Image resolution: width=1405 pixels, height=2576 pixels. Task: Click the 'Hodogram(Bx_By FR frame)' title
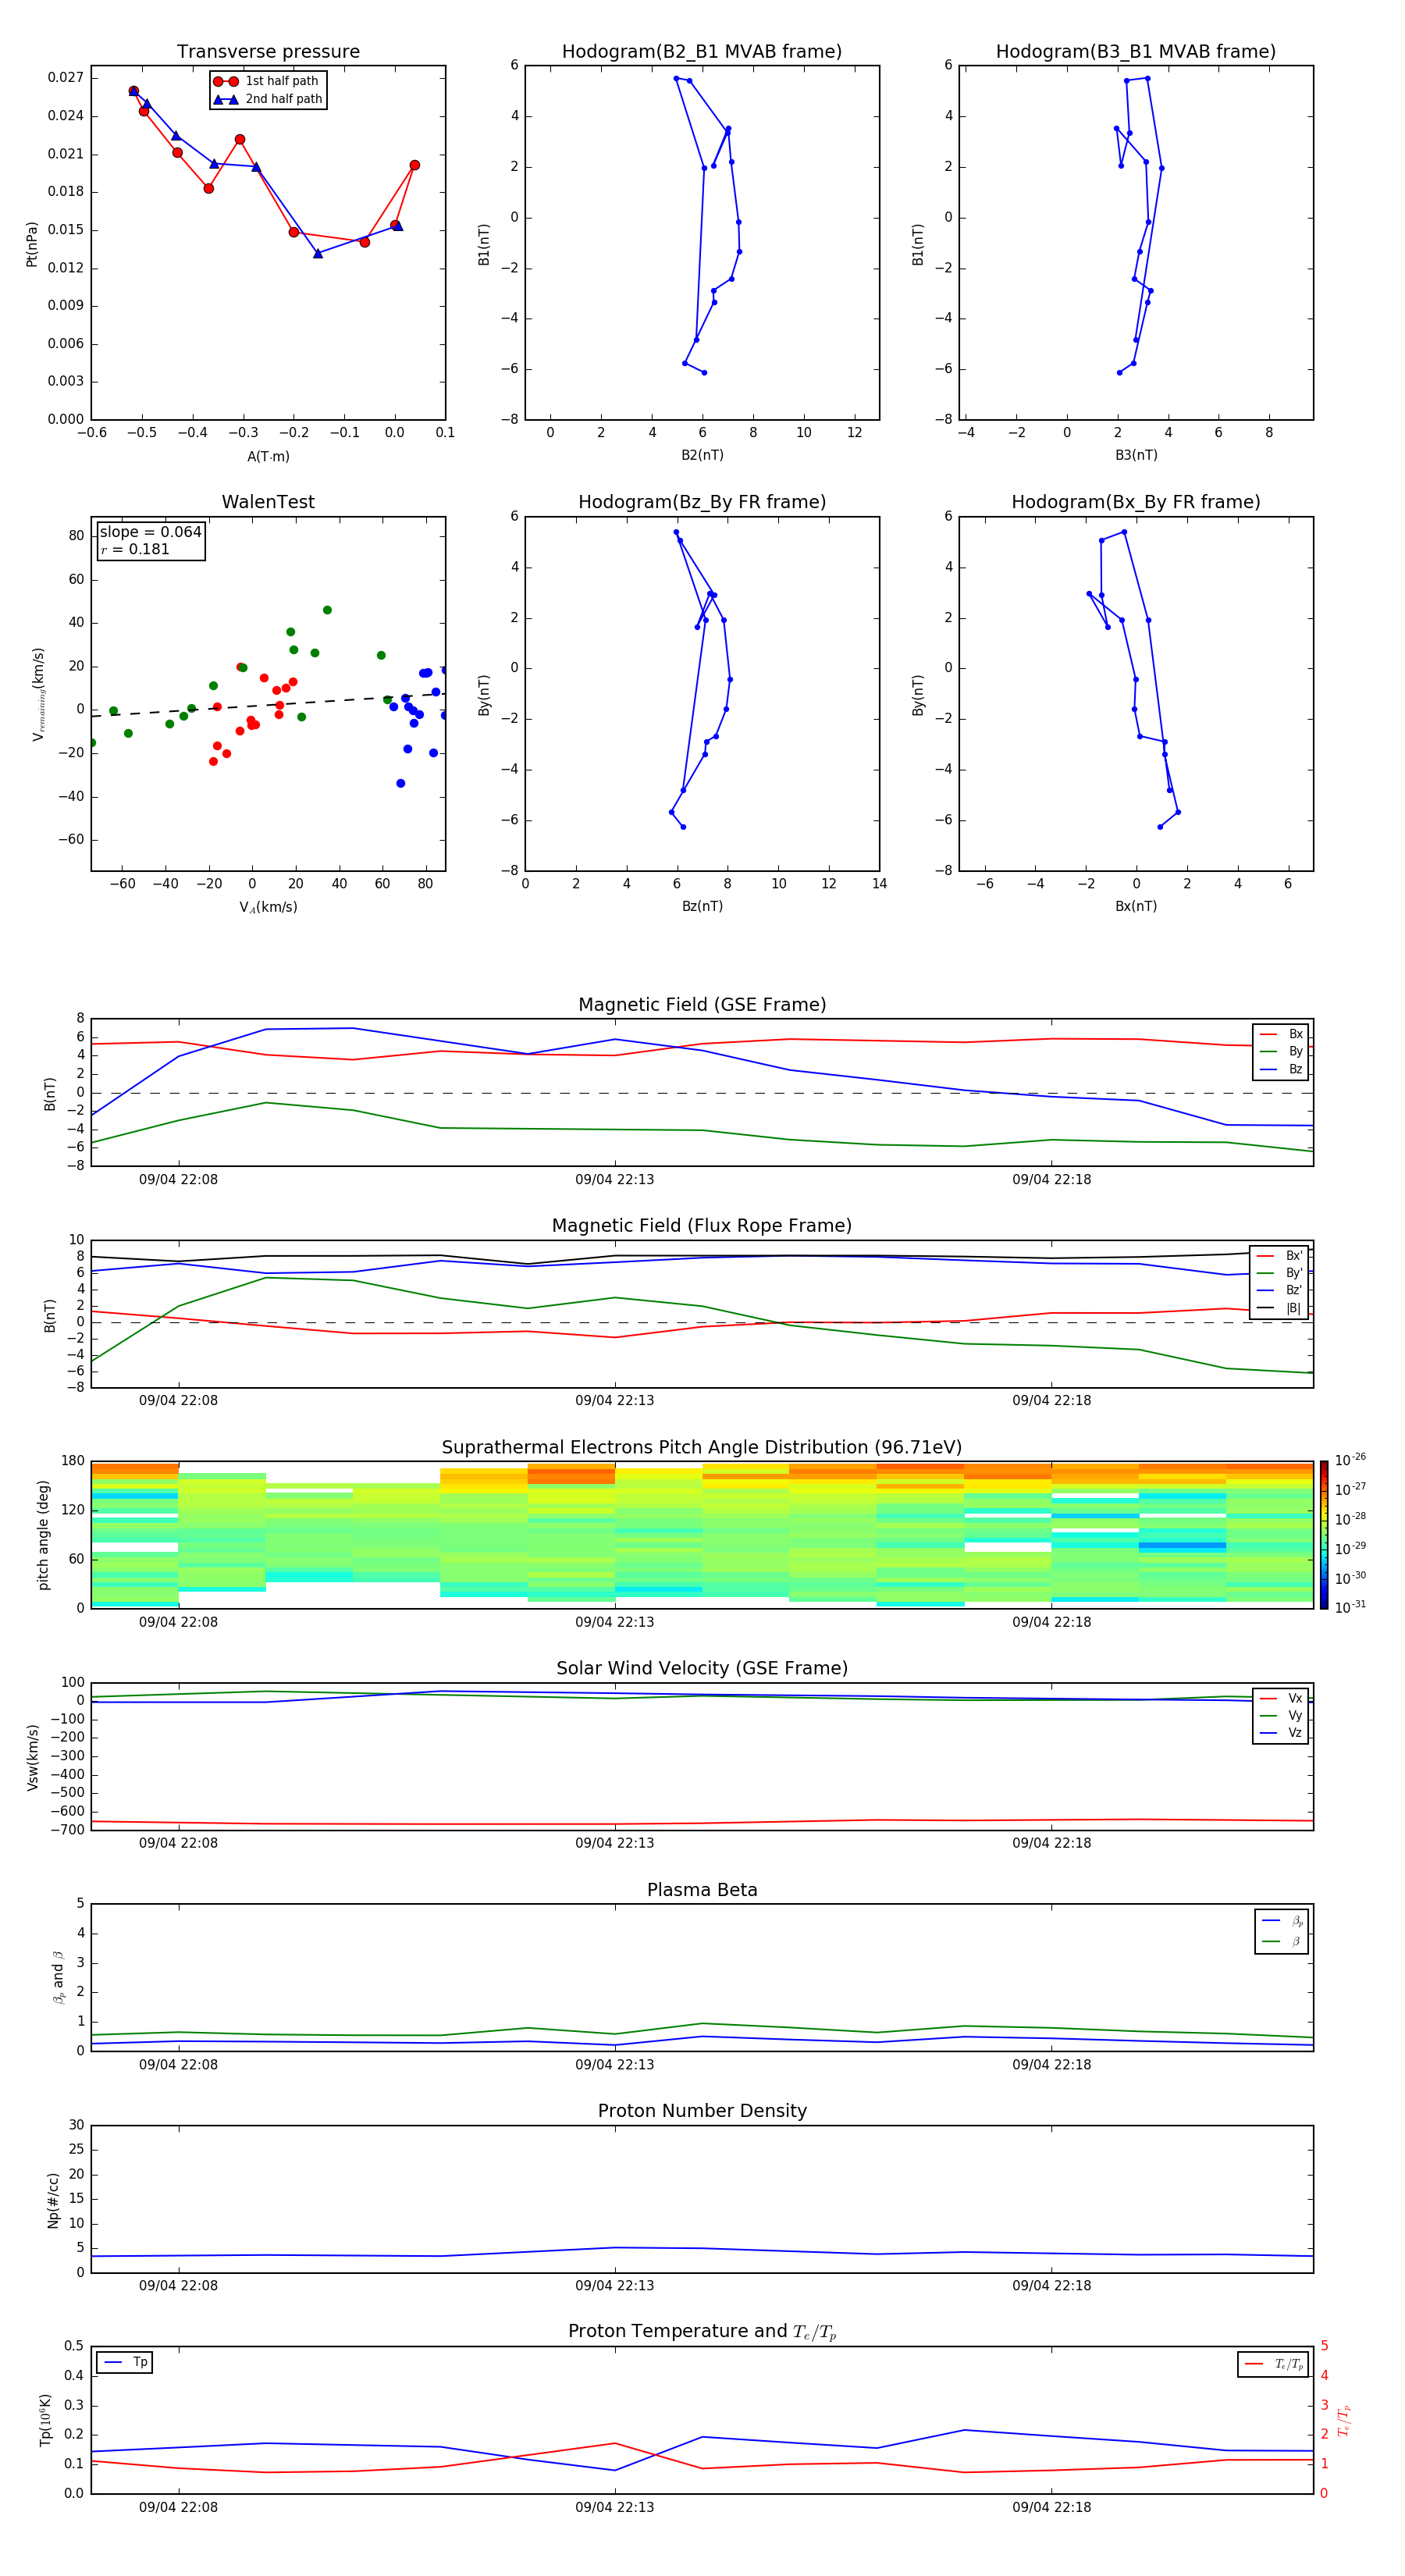pos(1136,502)
